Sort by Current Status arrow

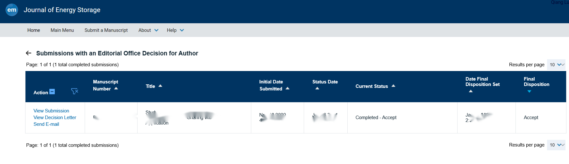[x=394, y=86]
